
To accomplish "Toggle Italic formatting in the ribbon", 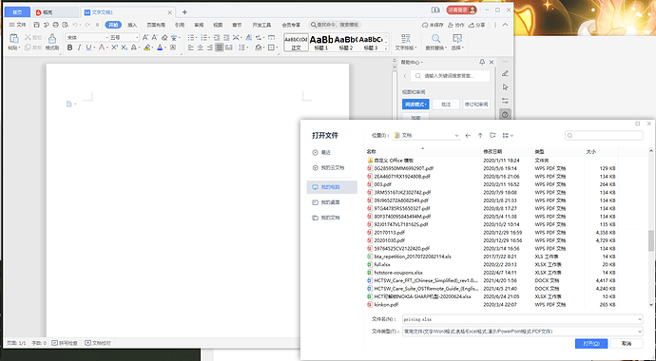I will (79, 47).
